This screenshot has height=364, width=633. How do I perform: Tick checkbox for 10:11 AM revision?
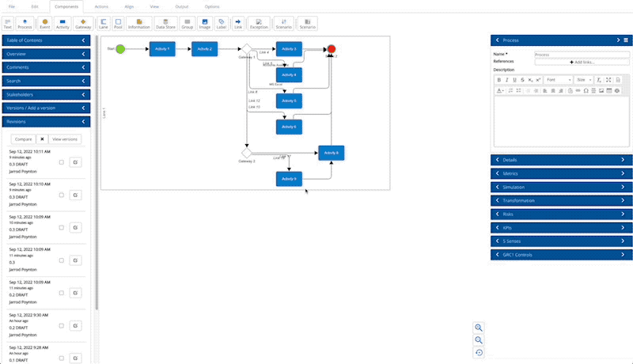point(62,162)
